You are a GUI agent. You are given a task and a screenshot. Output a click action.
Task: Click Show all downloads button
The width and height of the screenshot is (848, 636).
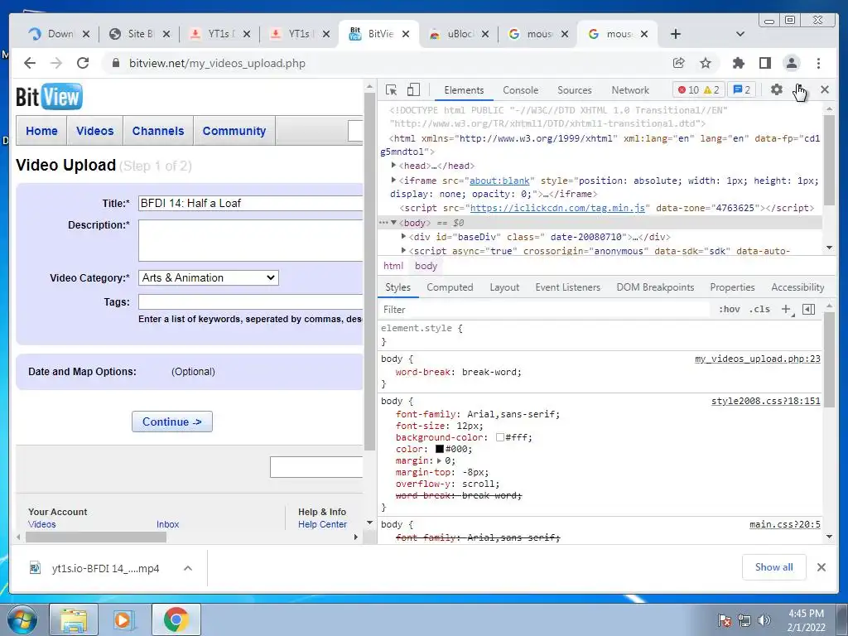pos(774,567)
